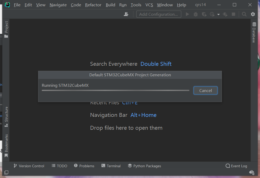Open the Build menu
260x178 pixels.
110,5
